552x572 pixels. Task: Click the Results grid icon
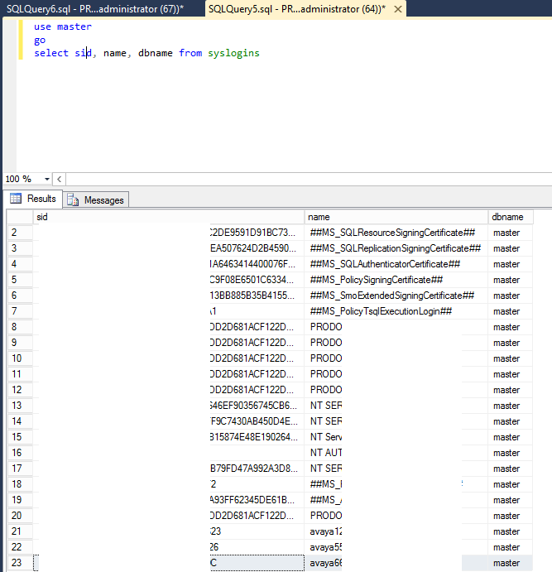point(16,199)
